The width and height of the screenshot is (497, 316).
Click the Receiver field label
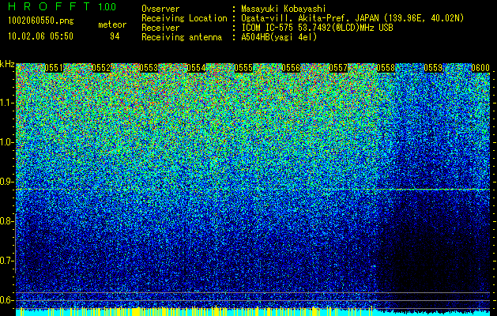[x=160, y=28]
